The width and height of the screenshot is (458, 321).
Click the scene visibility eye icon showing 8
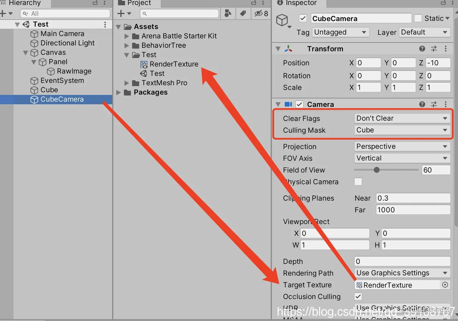[259, 13]
